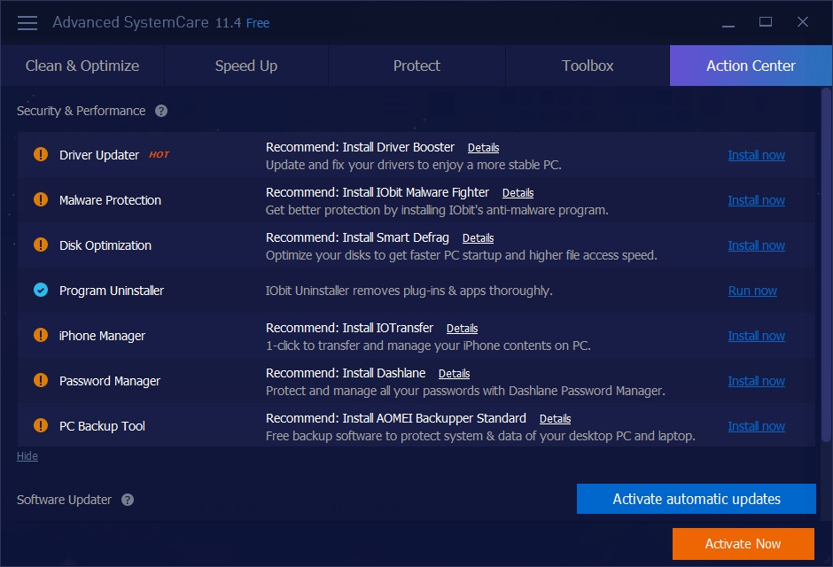Open Details for IObit Malware Fighter
The width and height of the screenshot is (833, 567).
pos(518,193)
